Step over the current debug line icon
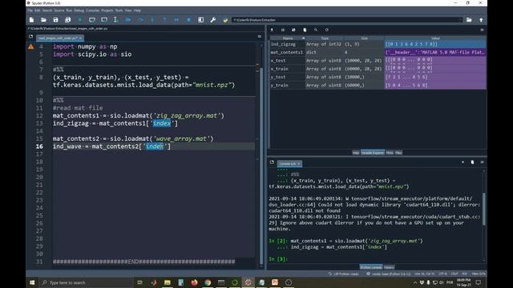 [140, 20]
